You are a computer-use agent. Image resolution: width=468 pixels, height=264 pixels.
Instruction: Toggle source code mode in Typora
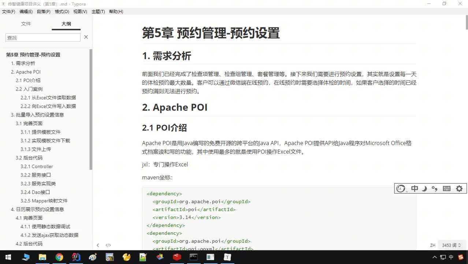[x=108, y=245]
